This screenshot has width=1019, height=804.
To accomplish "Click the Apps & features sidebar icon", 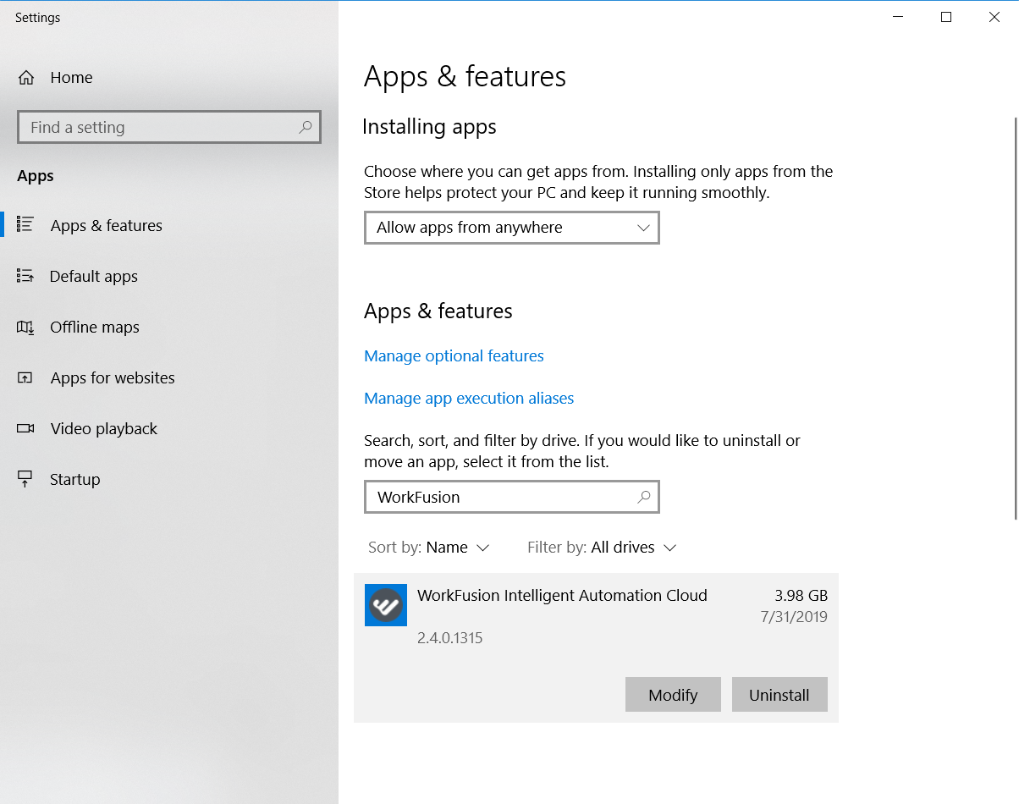I will click(25, 225).
